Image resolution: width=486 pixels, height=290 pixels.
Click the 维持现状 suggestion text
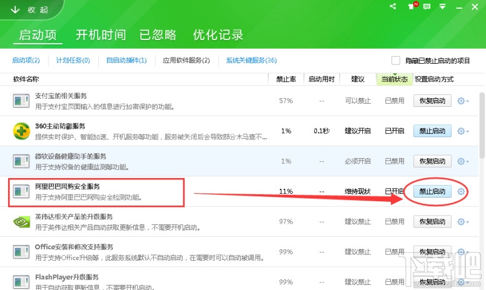pyautogui.click(x=358, y=191)
